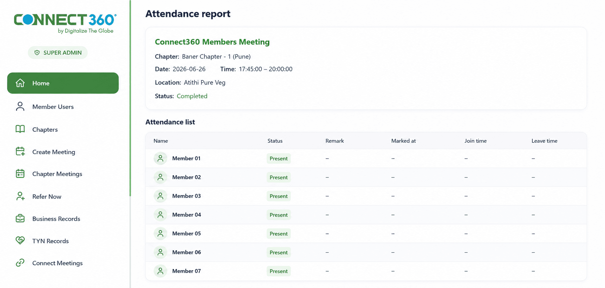Click the Member 03 name

tap(186, 196)
